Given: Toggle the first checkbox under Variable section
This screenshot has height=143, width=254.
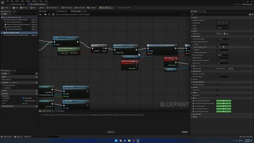Looking at the screenshot, I should coord(217,20).
